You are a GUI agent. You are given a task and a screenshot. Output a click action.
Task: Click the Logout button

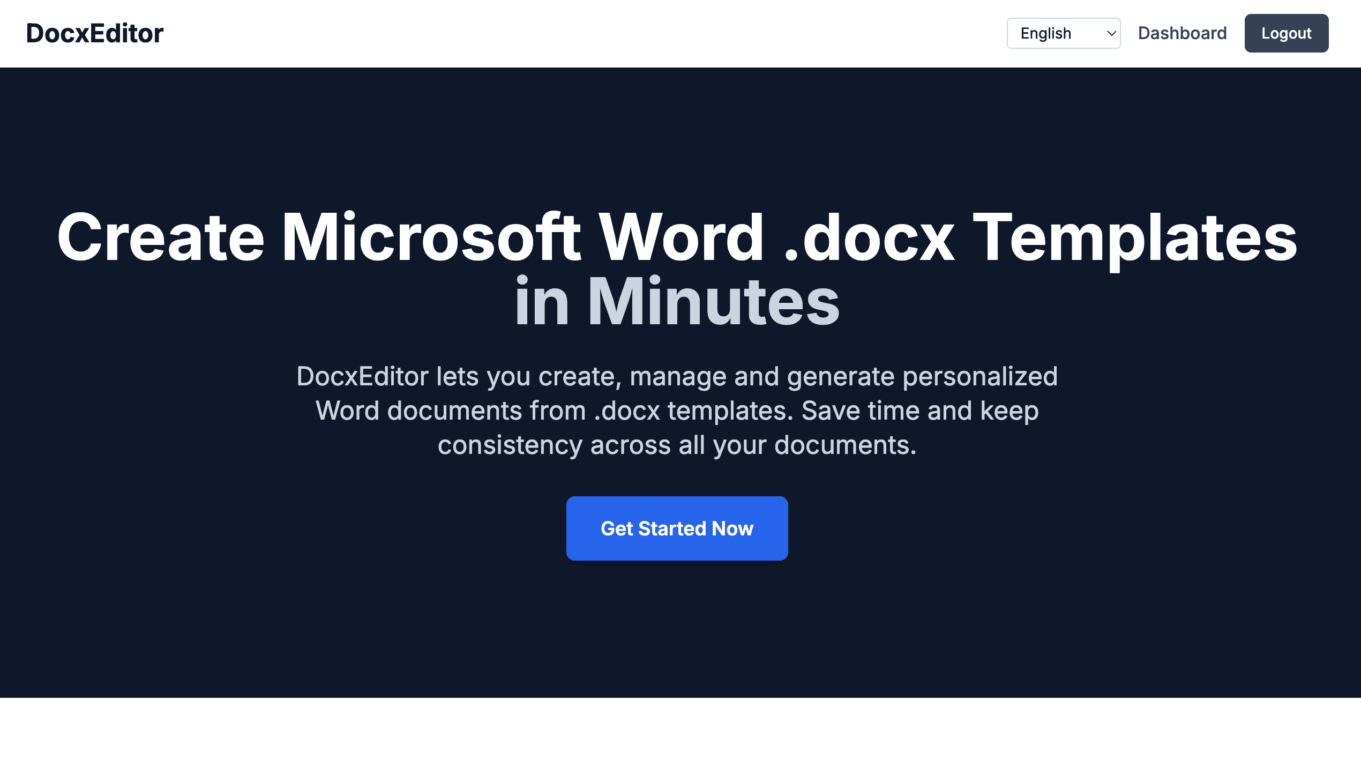point(1286,33)
